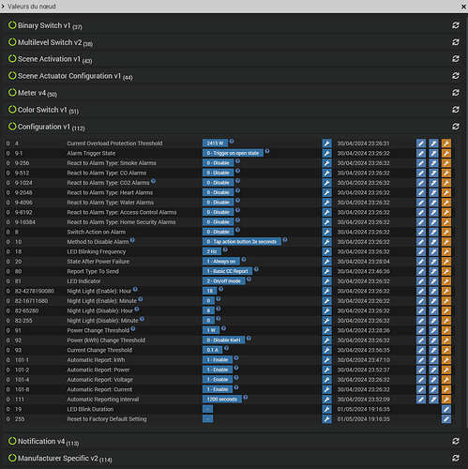
Task: Expand Scene Actuator Configuration v1 section
Action: coord(69,76)
